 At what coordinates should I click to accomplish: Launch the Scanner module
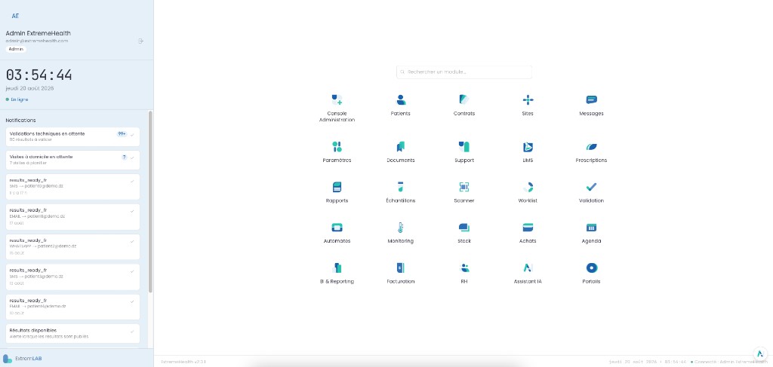(464, 192)
